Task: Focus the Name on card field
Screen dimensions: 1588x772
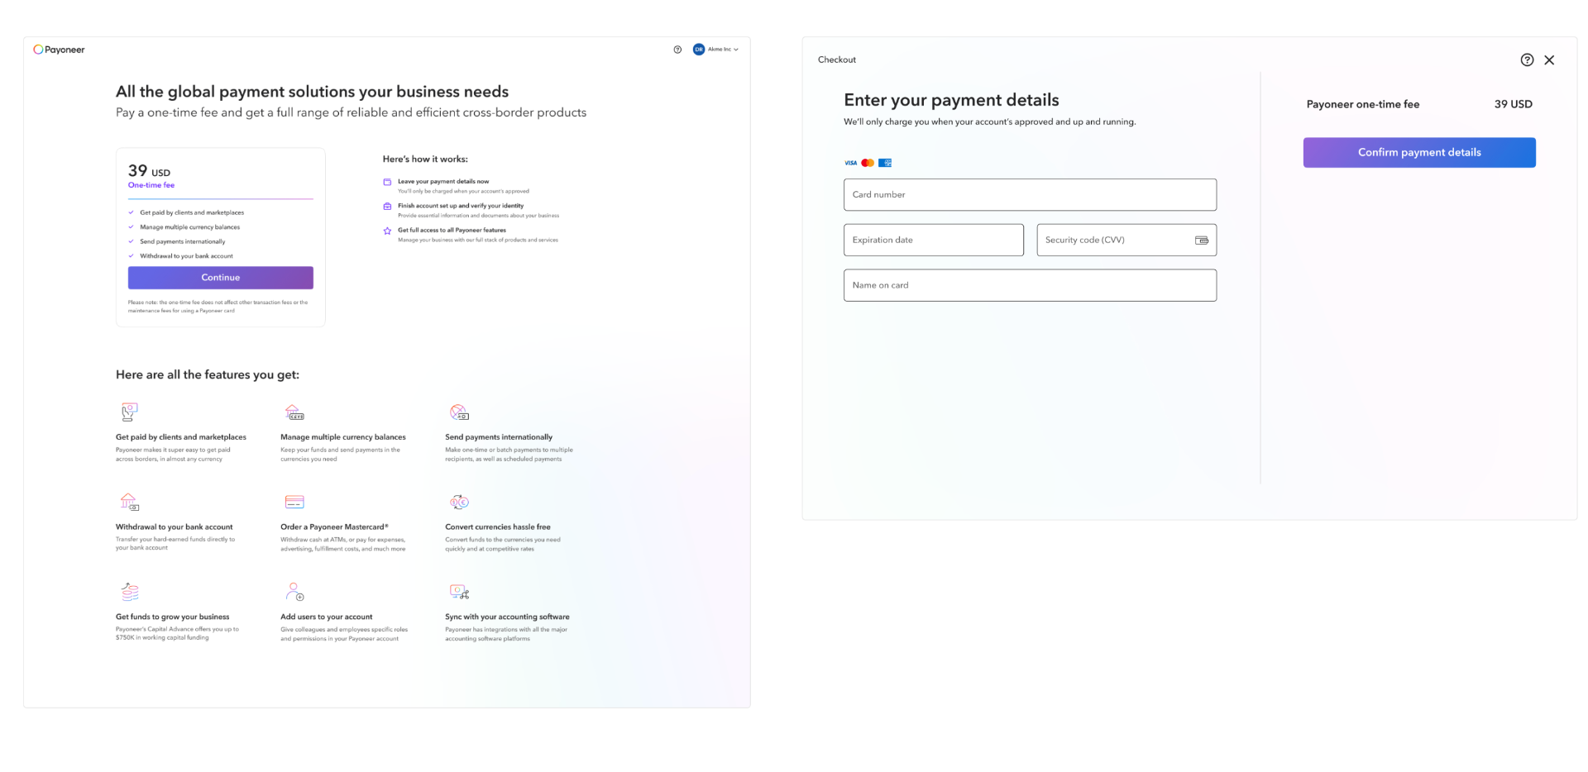Action: click(1030, 285)
